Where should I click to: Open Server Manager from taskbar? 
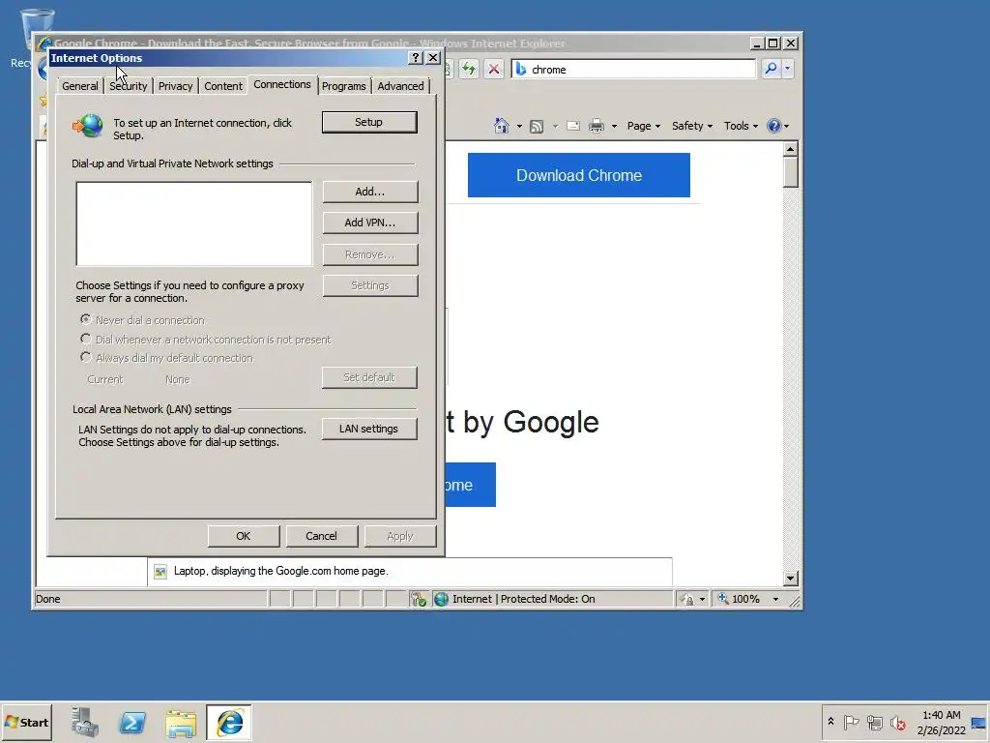click(x=85, y=722)
